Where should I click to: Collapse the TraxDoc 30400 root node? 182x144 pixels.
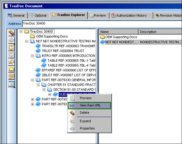[x=21, y=31]
